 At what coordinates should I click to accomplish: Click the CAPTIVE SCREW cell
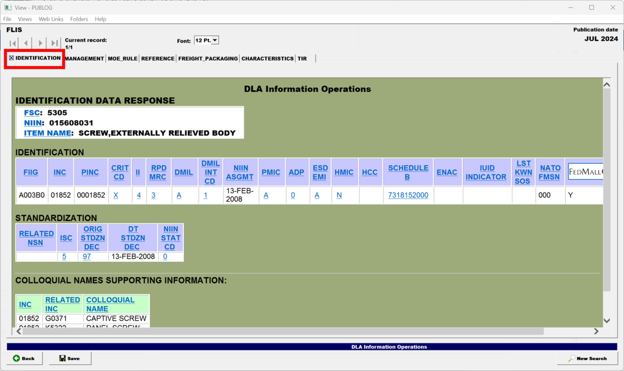pyautogui.click(x=116, y=318)
